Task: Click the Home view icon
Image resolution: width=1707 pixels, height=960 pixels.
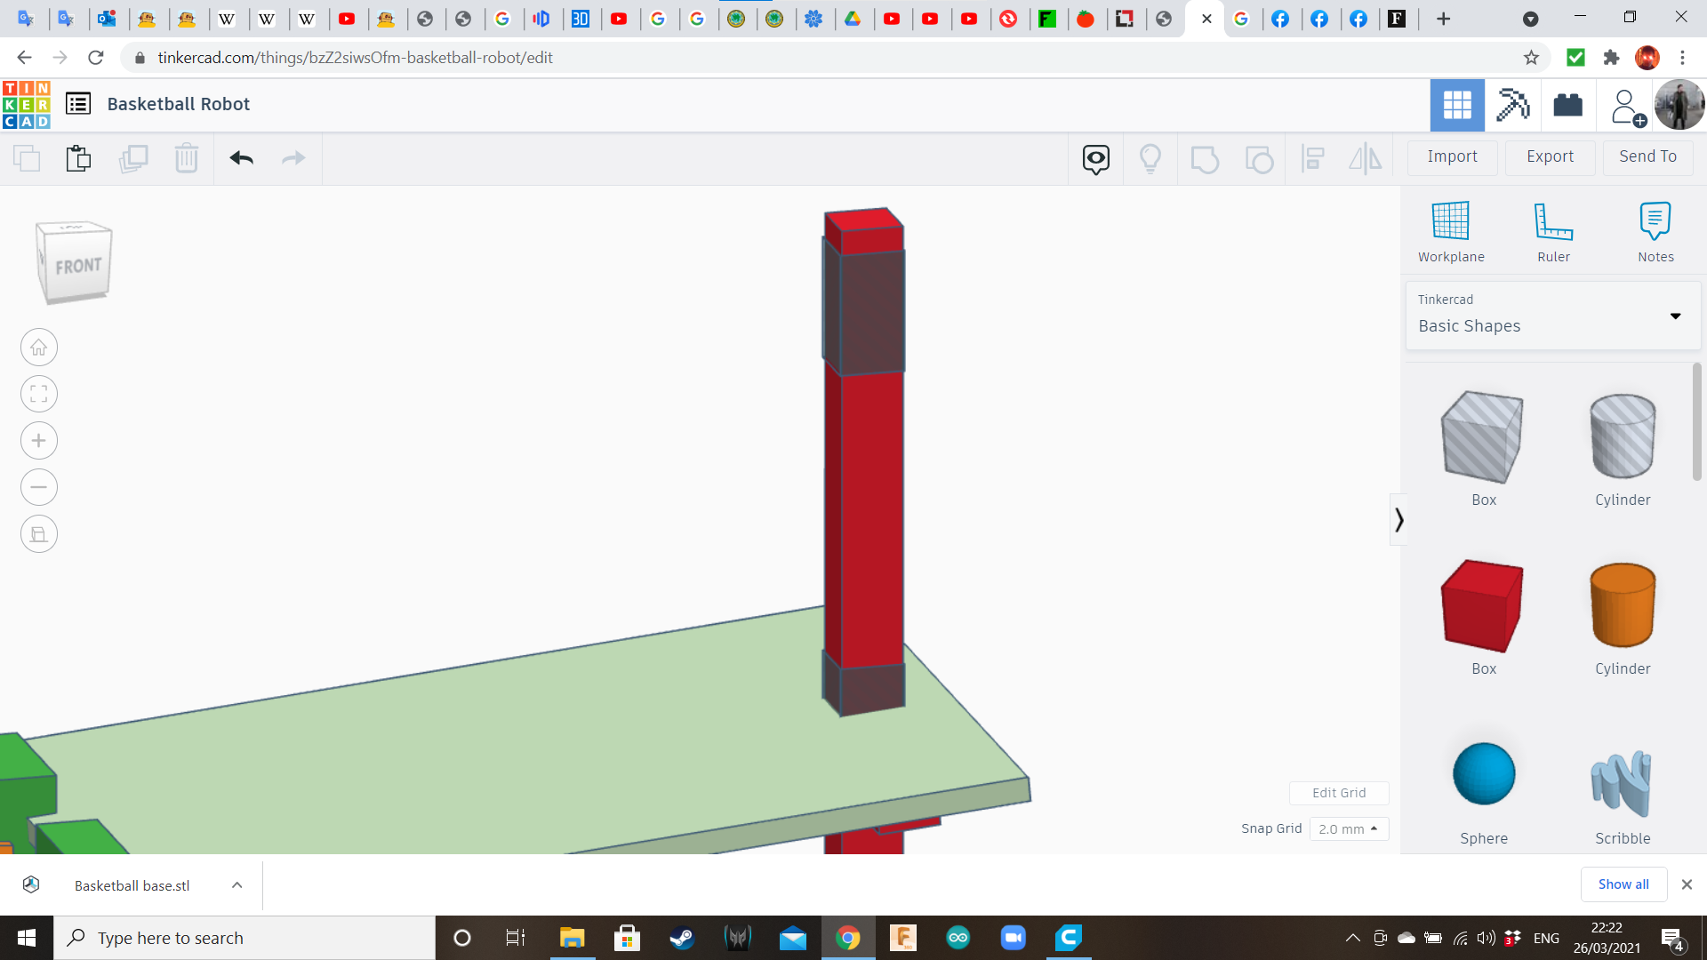Action: (x=39, y=348)
